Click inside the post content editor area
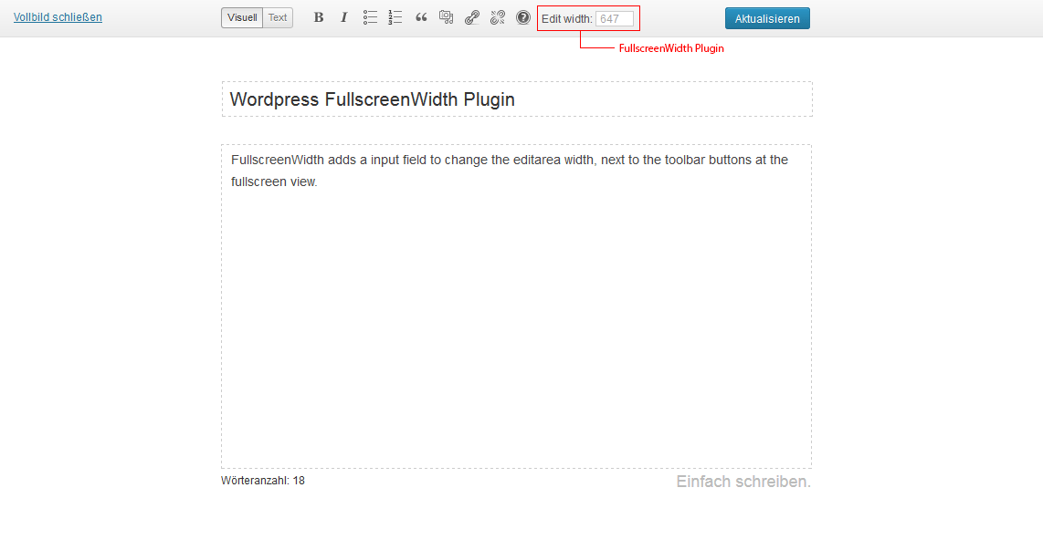Viewport: 1043px width, 550px height. [517, 306]
